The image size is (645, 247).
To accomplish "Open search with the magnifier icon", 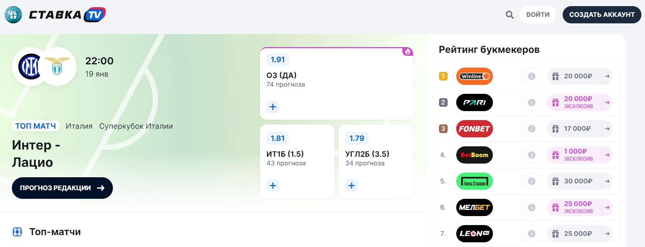I will coord(509,15).
